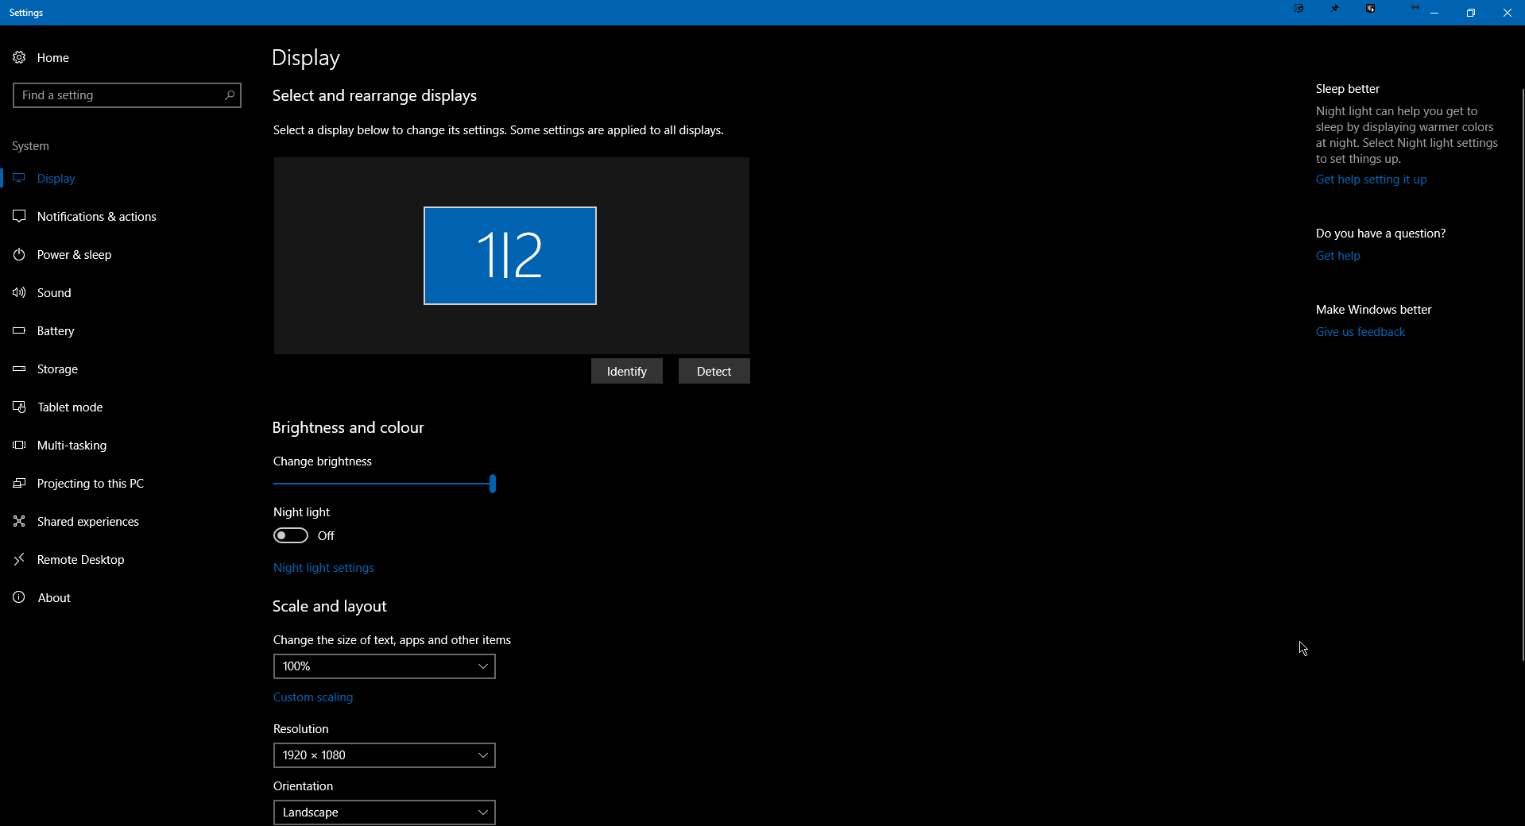This screenshot has width=1525, height=826.
Task: Open Notifications & actions icon
Action: pyautogui.click(x=19, y=216)
